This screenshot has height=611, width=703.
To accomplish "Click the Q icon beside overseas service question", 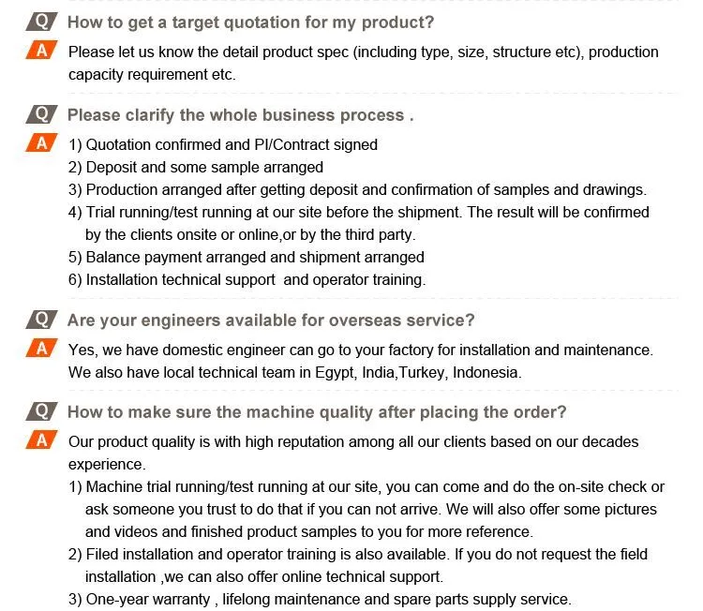I will [41, 320].
